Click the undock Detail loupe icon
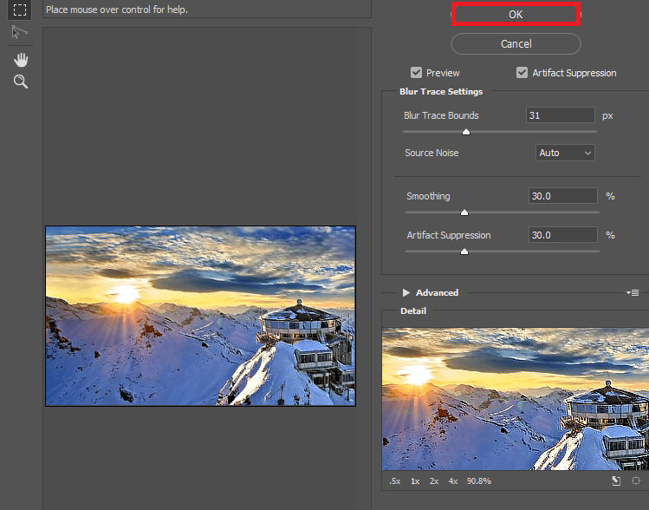This screenshot has width=649, height=510. pos(616,481)
